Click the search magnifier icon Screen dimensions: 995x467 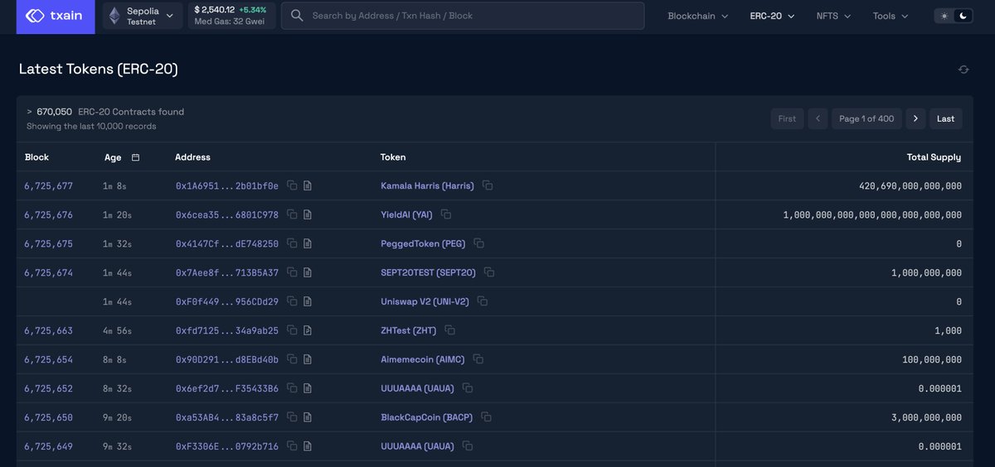tap(297, 16)
